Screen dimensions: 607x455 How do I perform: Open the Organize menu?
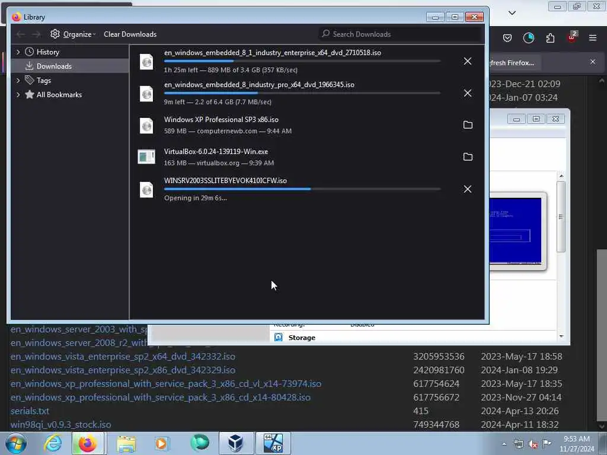click(73, 34)
